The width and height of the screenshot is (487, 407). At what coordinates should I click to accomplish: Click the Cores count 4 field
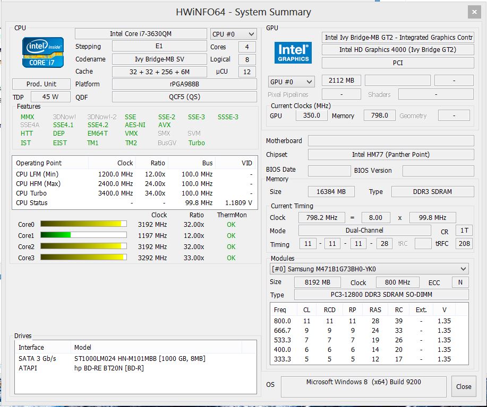(x=247, y=47)
